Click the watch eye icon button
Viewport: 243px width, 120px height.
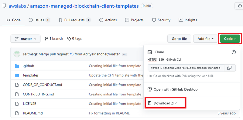239,6
